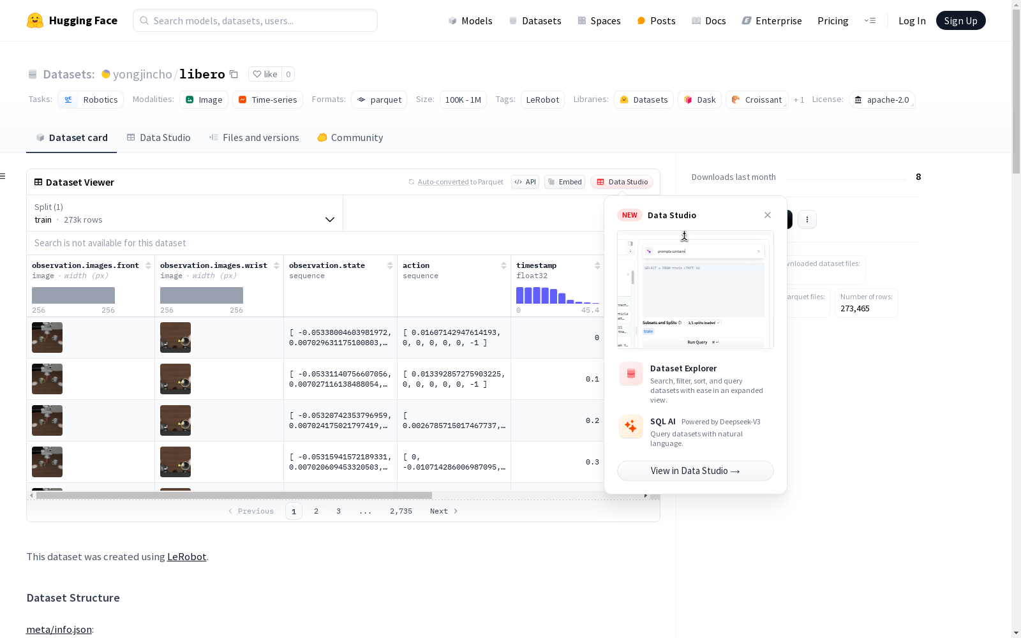
Task: Click the front image width histogram bar
Action: [x=73, y=295]
